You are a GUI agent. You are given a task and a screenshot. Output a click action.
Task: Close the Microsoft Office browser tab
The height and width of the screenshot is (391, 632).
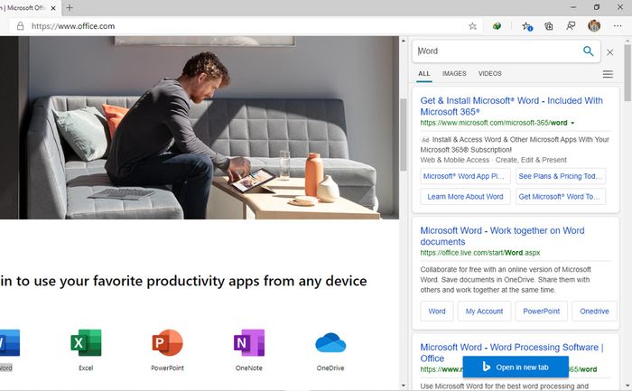coord(53,7)
